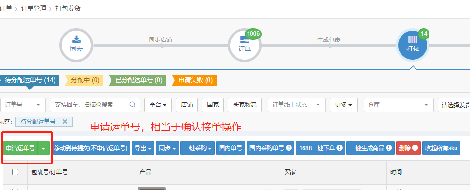The image size is (470, 190).
Task: Click the 1688一键下单 button
Action: [320, 148]
